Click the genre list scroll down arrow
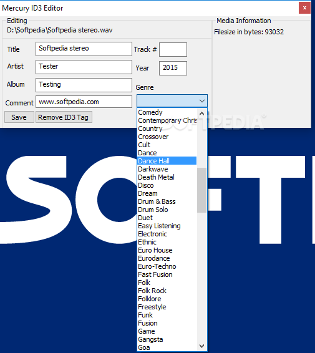The image size is (315, 353). tap(201, 346)
